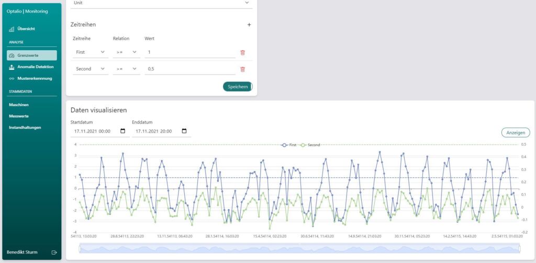536x263 pixels.
Task: Open Startdatum calendar picker icon
Action: [x=123, y=131]
